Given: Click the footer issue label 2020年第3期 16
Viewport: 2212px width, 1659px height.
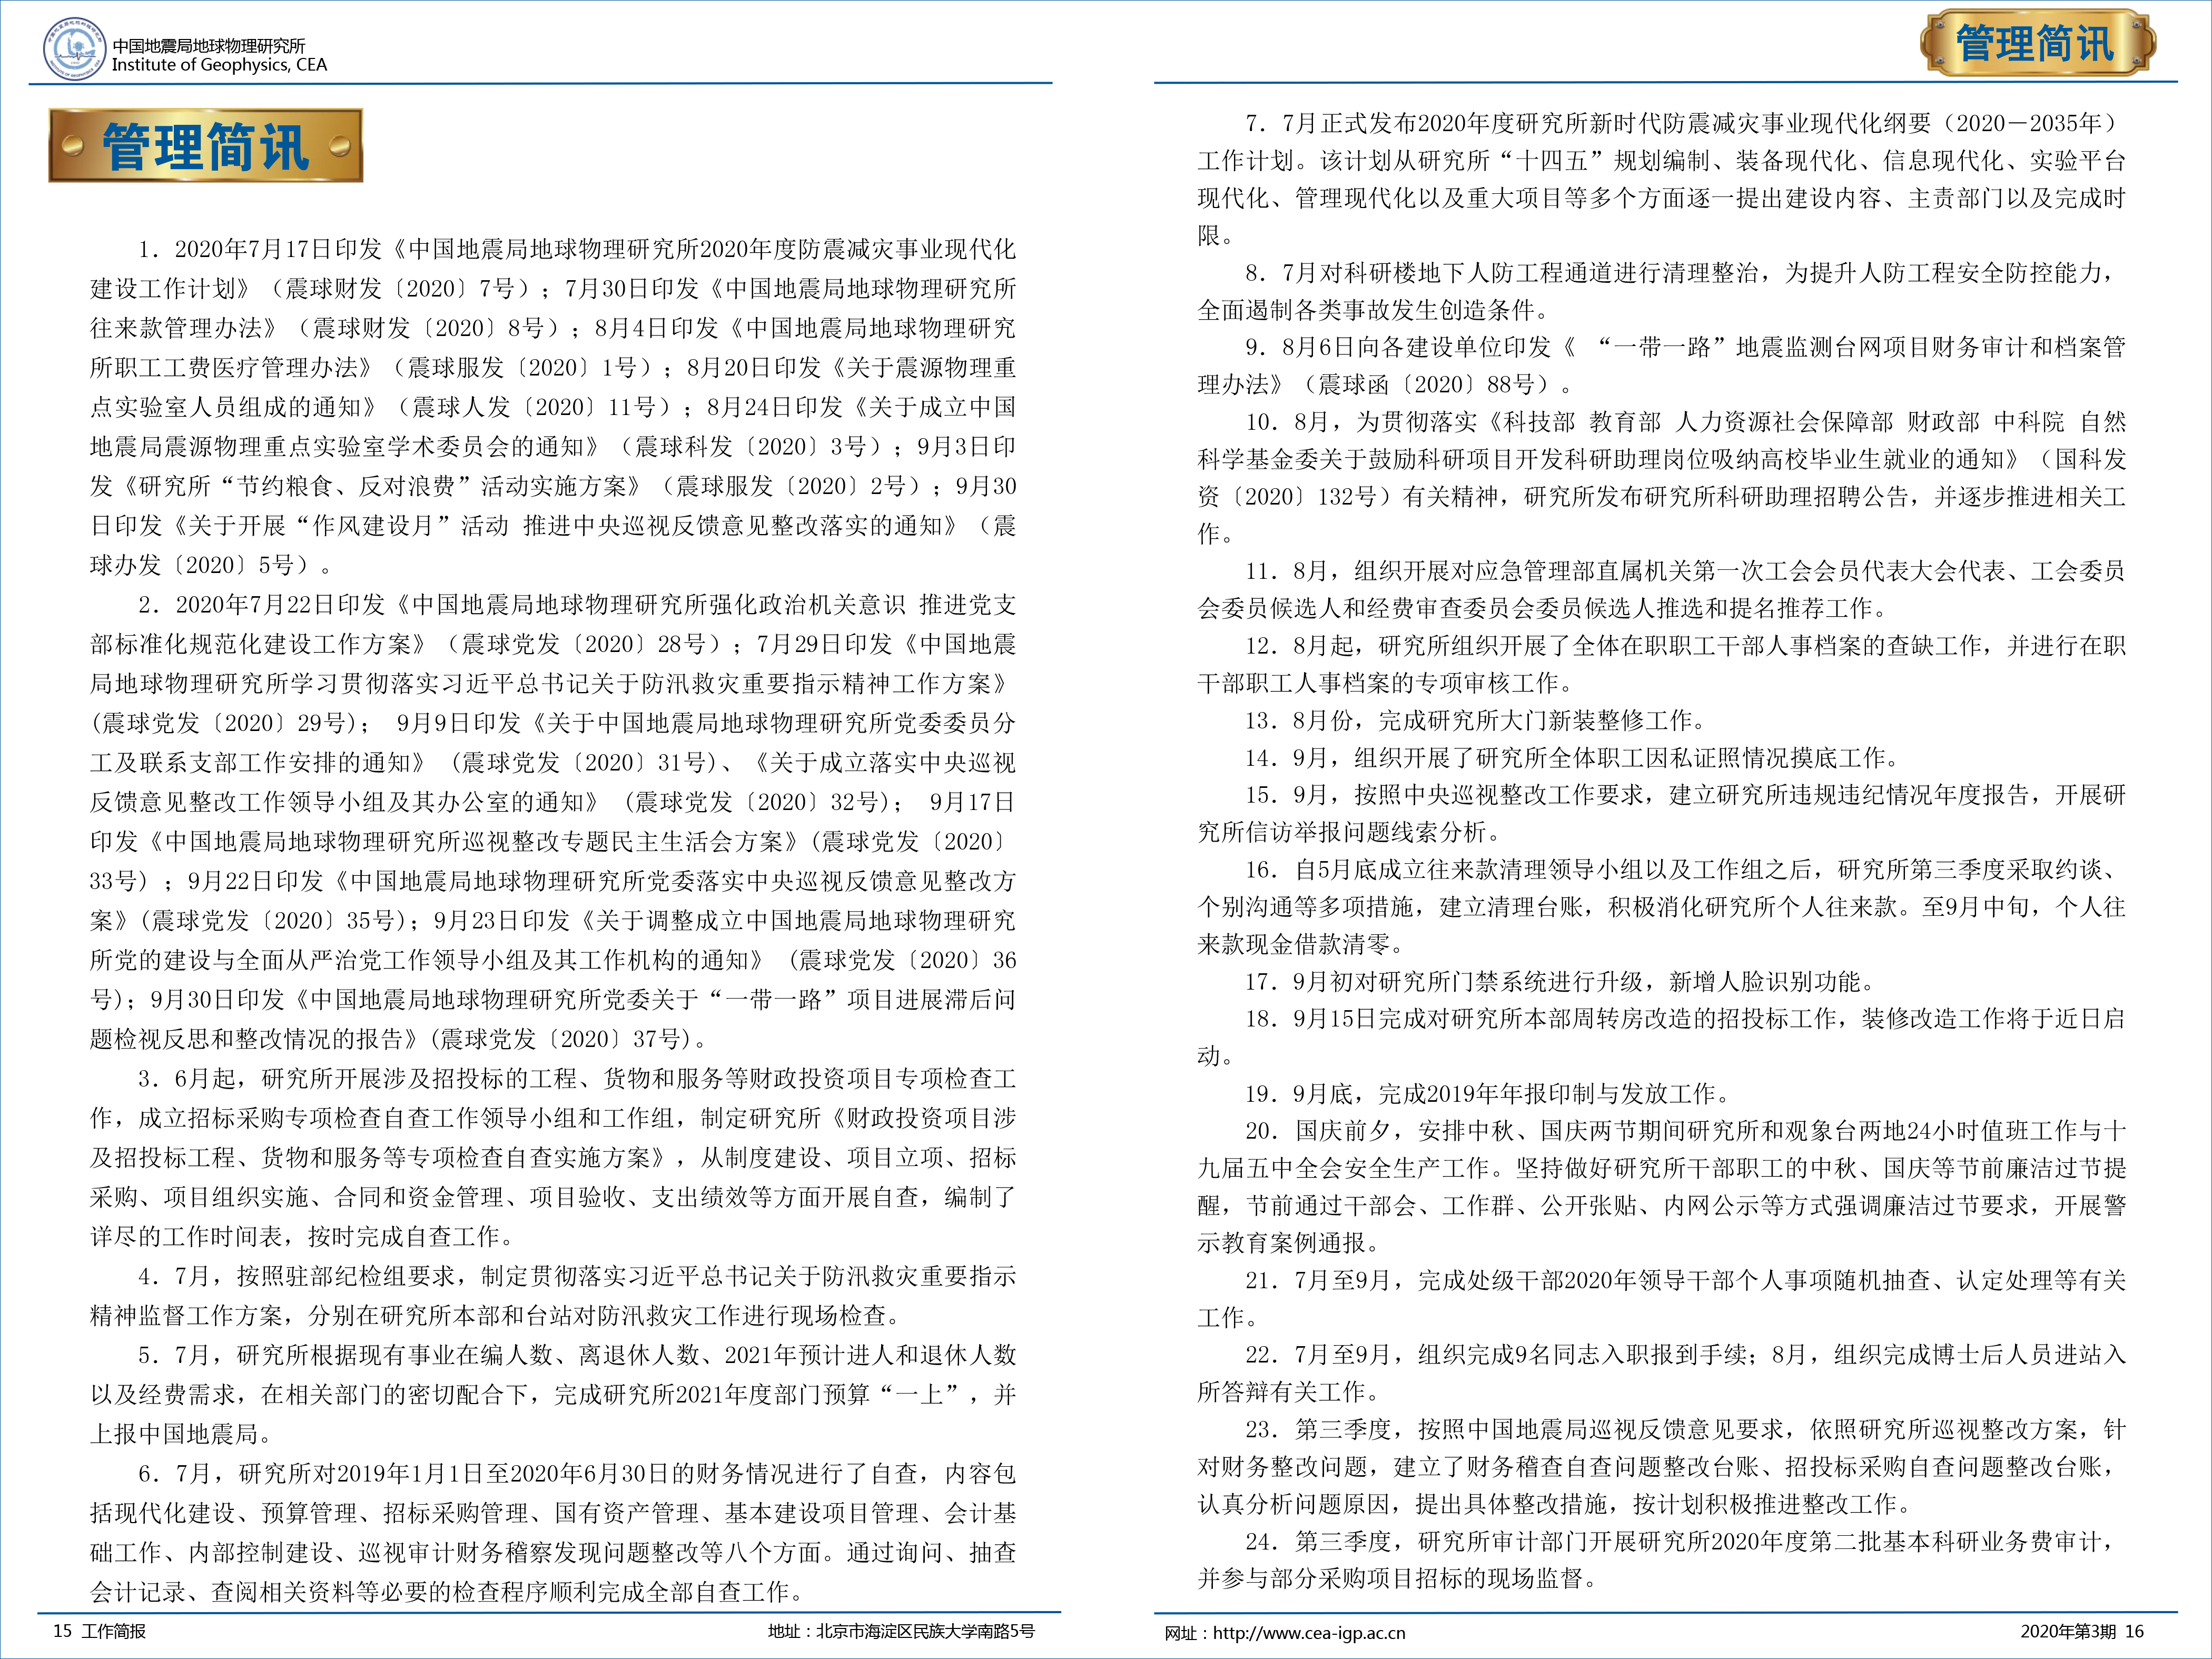Looking at the screenshot, I should (2082, 1631).
